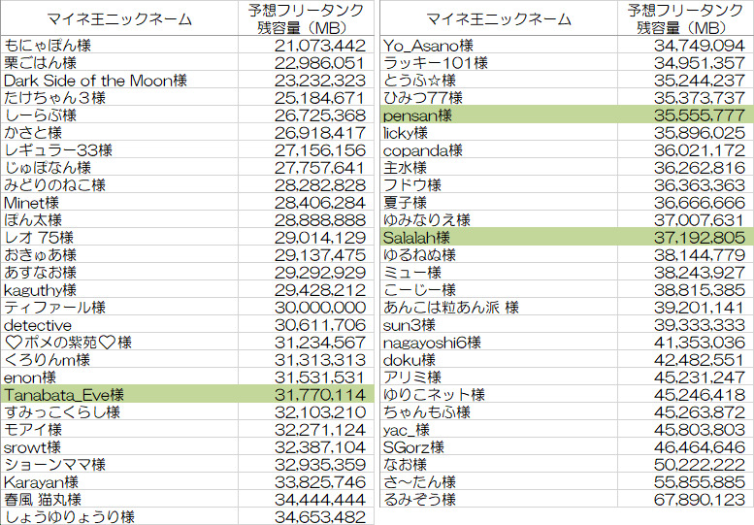The width and height of the screenshot is (754, 525).
Task: Select the cell Minet様
Action: click(x=119, y=203)
